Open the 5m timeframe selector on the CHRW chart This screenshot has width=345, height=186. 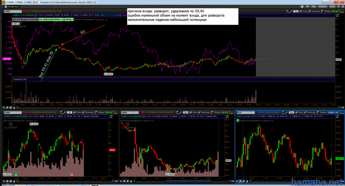(x=186, y=112)
